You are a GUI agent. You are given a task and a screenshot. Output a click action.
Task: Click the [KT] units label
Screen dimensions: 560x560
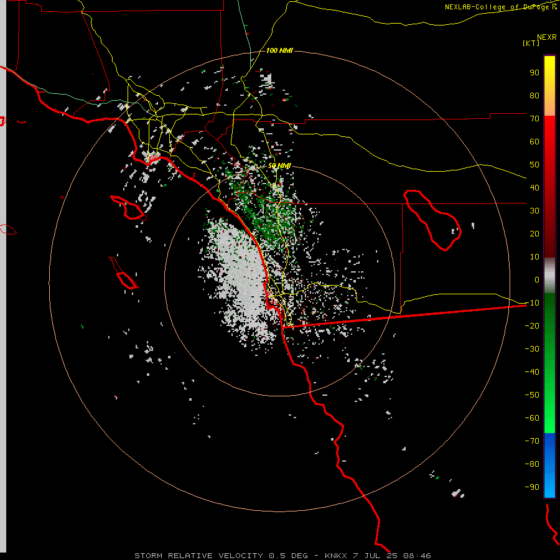(531, 43)
